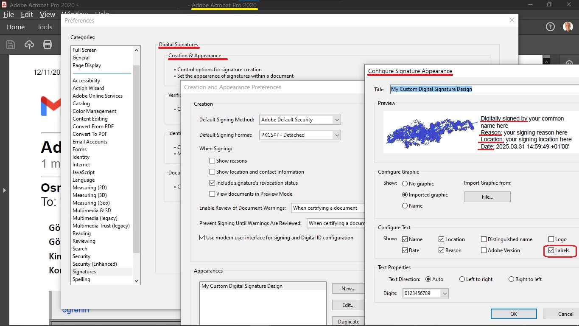
Task: Toggle Show location and contact information
Action: [x=212, y=172]
